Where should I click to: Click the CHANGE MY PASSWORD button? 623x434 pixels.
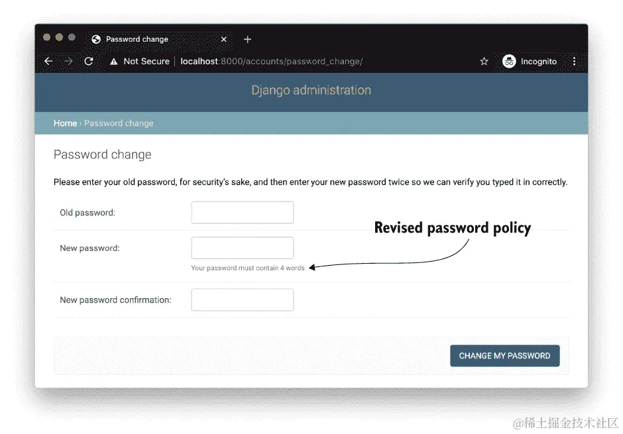(504, 356)
